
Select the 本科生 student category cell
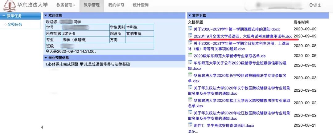[140, 27]
